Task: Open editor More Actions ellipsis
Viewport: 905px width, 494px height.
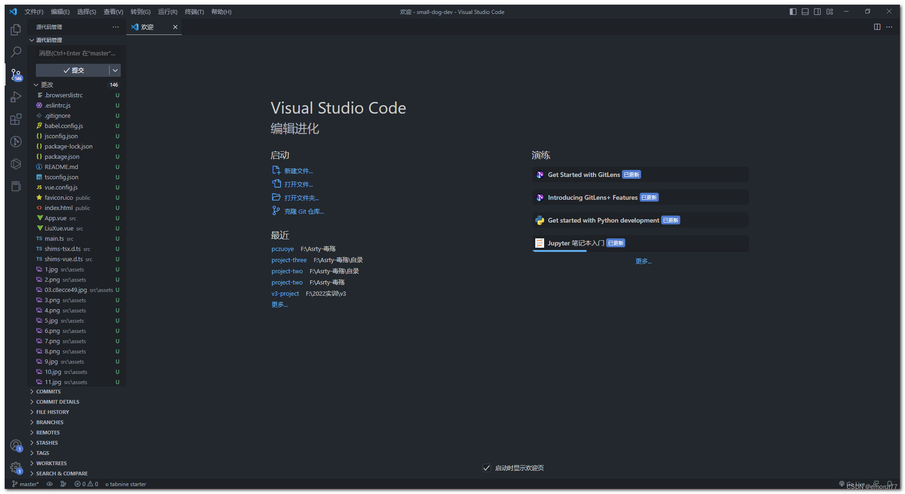Action: (x=889, y=27)
